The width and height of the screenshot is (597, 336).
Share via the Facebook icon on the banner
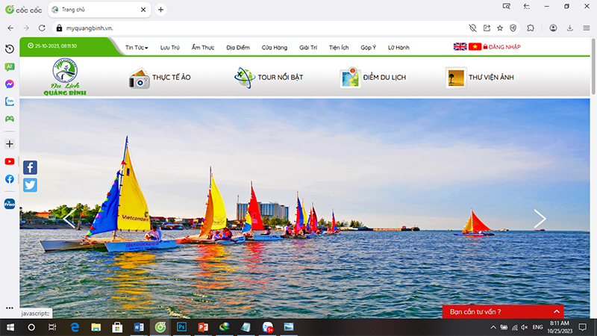tap(30, 167)
